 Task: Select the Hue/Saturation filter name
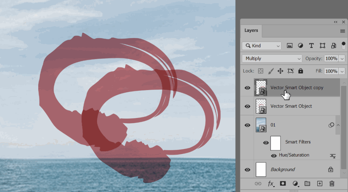[x=294, y=155]
